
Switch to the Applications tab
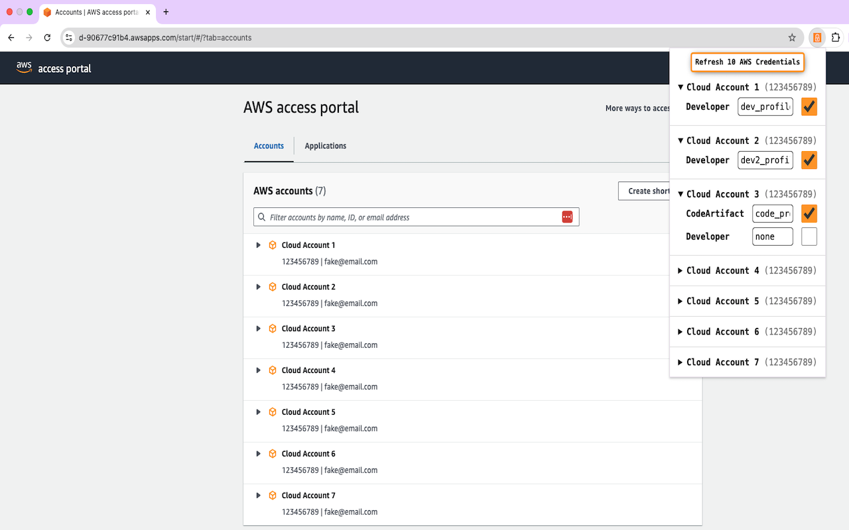325,146
